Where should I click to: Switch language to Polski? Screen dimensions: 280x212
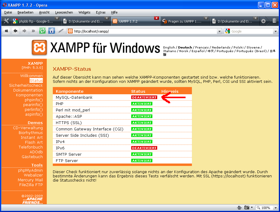click(238, 47)
